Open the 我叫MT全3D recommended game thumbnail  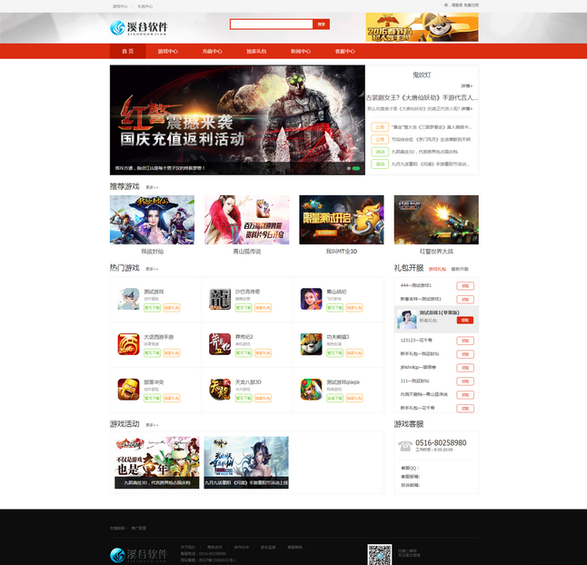pyautogui.click(x=342, y=220)
